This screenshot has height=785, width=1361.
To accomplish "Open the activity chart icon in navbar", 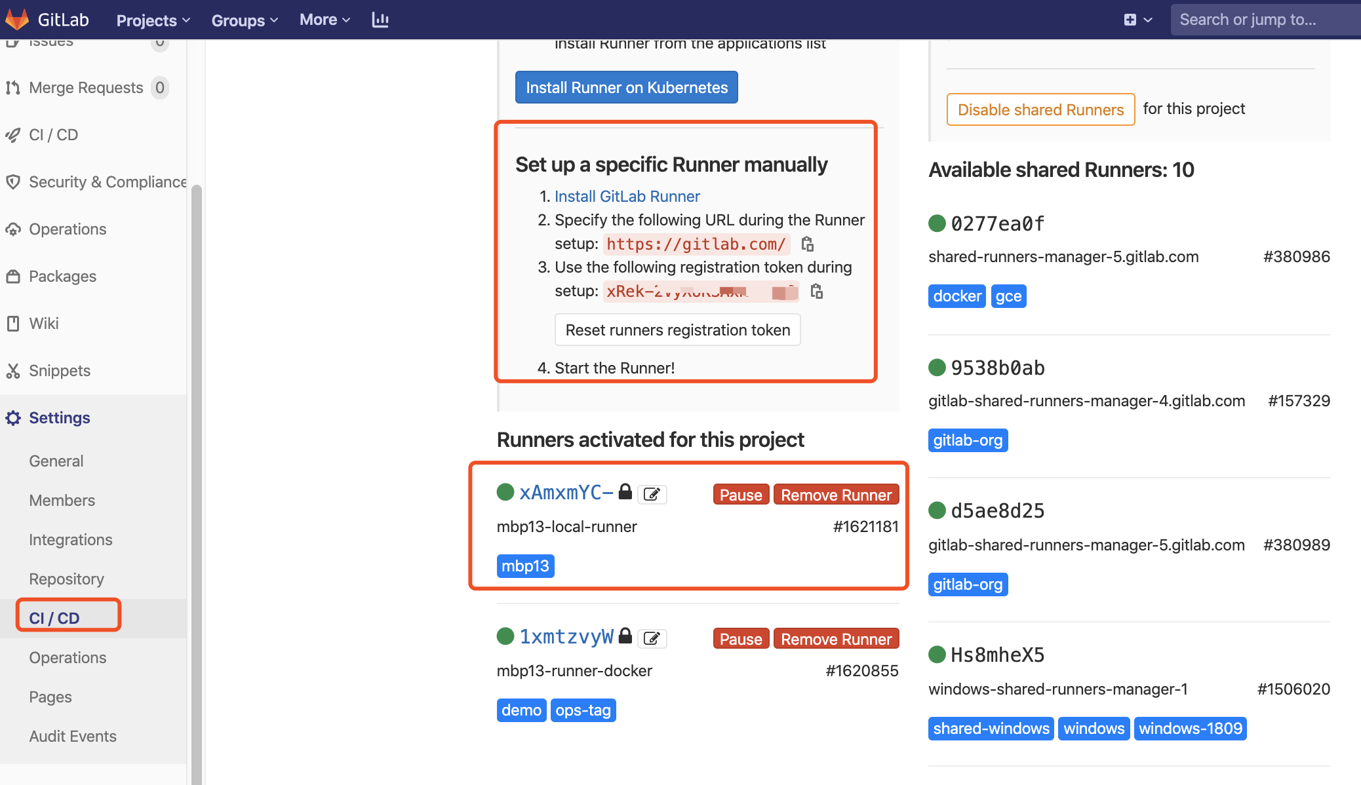I will pyautogui.click(x=380, y=20).
